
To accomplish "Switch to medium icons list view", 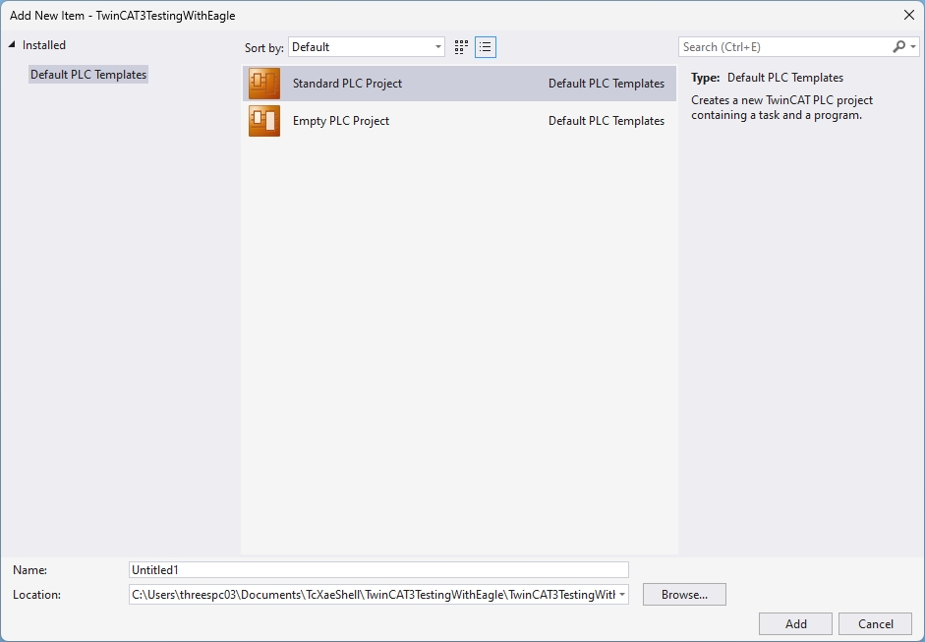I will tap(486, 47).
